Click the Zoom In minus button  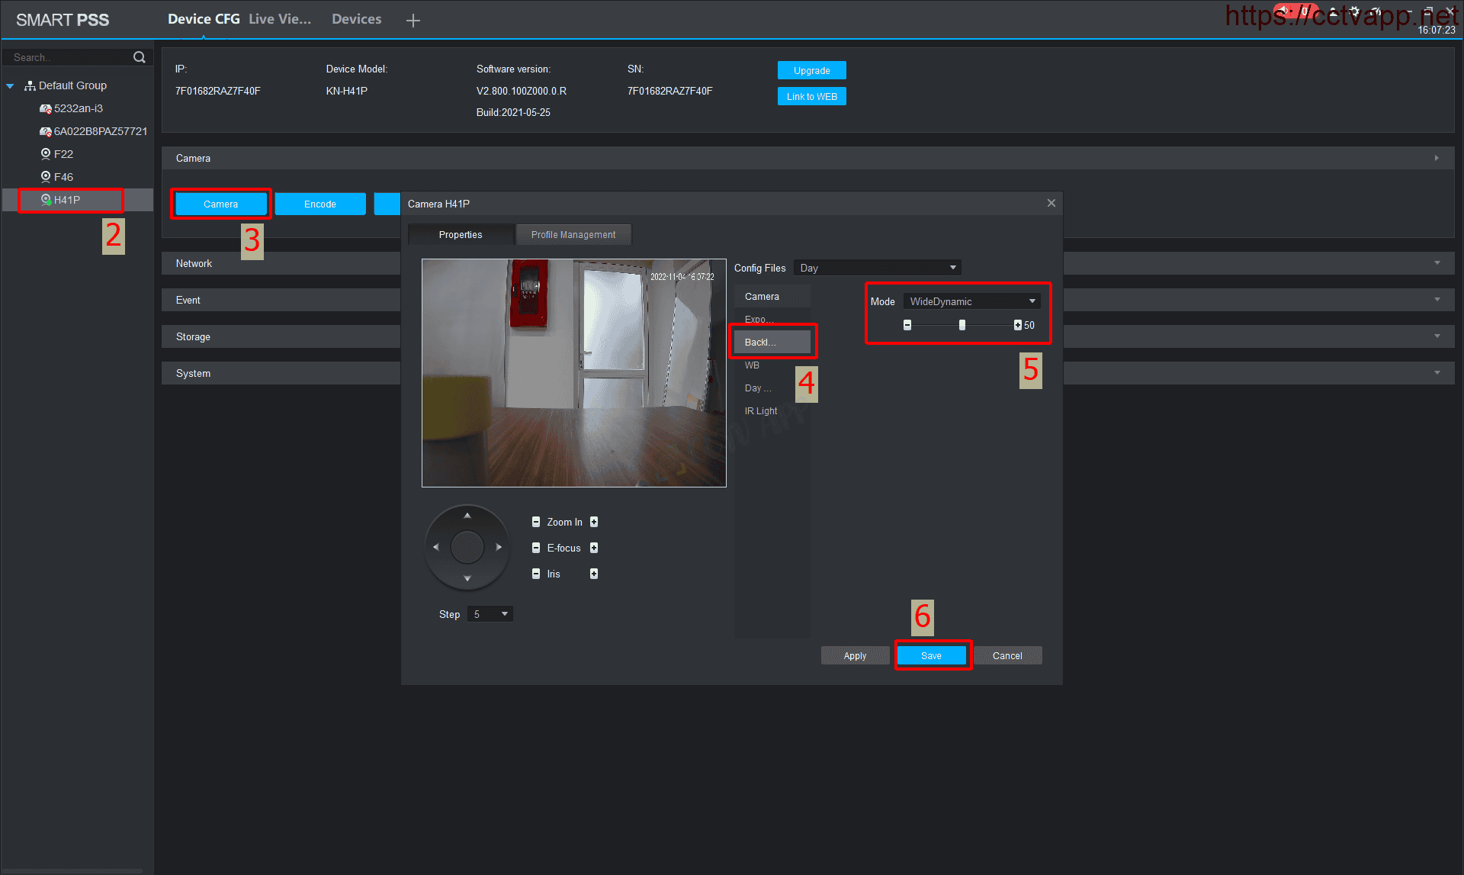536,522
